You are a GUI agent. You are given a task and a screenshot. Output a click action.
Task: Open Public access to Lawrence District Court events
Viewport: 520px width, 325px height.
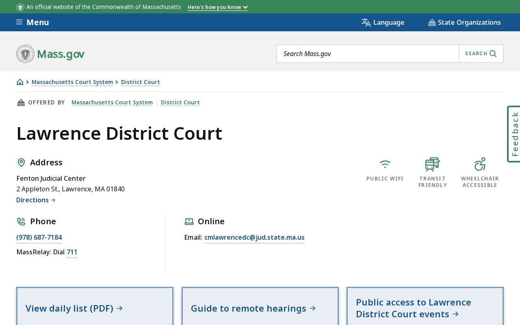pyautogui.click(x=425, y=306)
